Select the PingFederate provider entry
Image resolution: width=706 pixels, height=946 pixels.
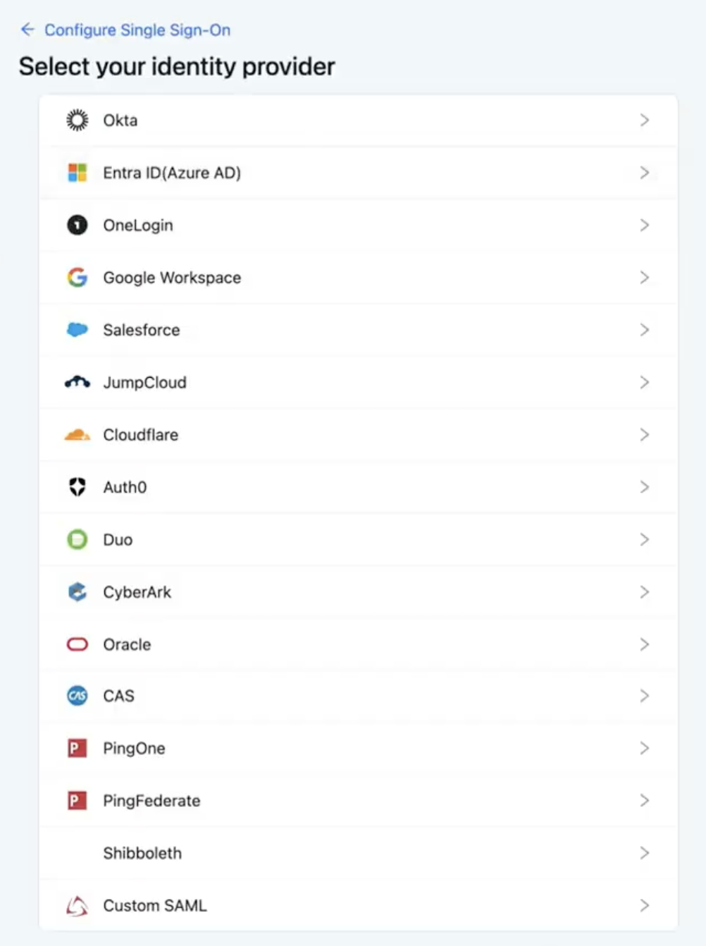tap(358, 801)
